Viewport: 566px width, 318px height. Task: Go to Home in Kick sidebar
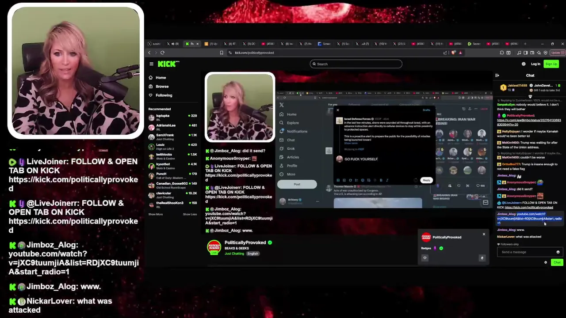click(x=157, y=78)
